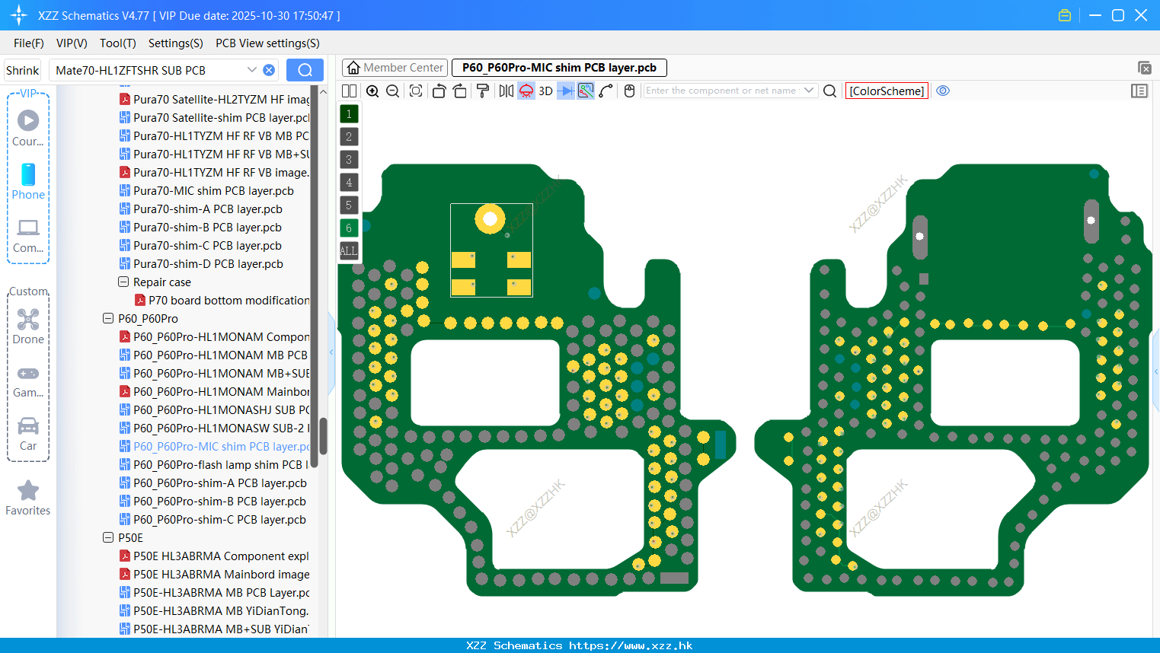
Task: Open P60_P60Pro-HL1MONAM MB PCB file
Action: tap(214, 355)
